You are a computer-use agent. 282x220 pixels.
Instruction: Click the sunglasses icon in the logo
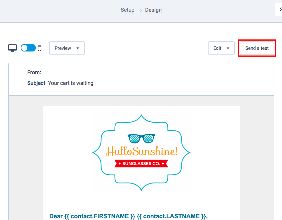tap(141, 138)
